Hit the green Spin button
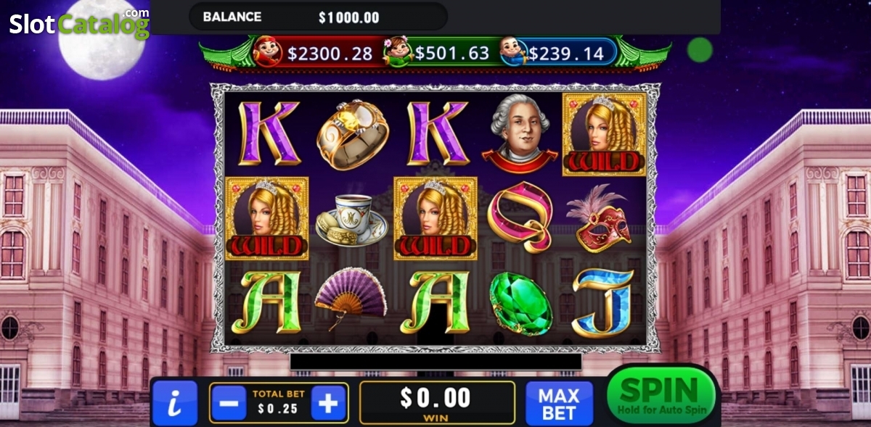The image size is (871, 427). pyautogui.click(x=661, y=396)
